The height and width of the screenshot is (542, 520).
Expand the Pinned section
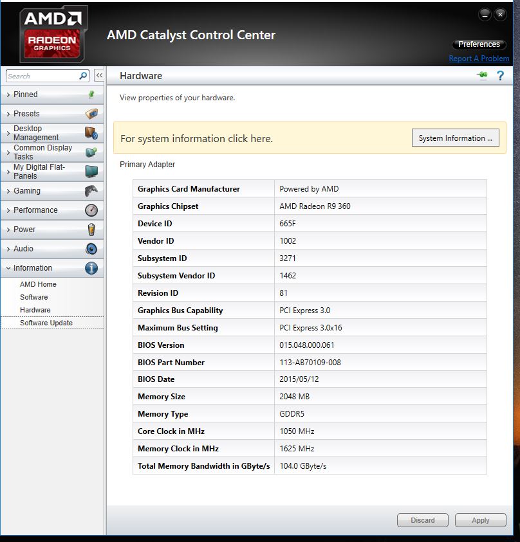point(52,95)
